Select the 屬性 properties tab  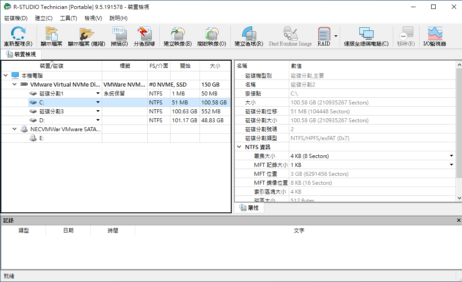pyautogui.click(x=249, y=208)
